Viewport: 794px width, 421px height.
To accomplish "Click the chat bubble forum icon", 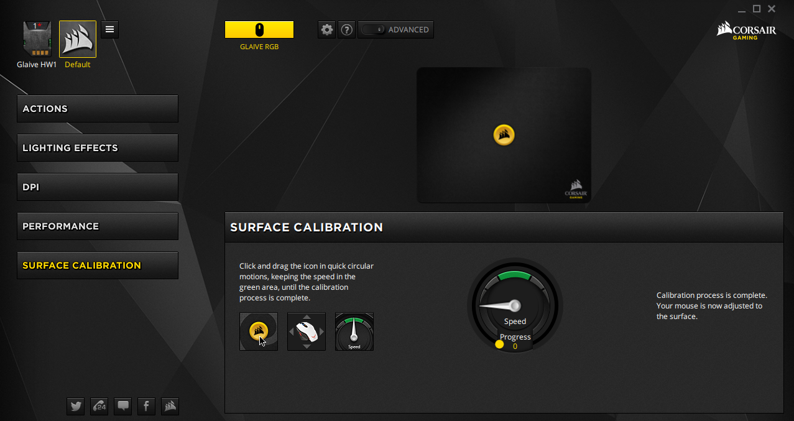I will click(123, 406).
